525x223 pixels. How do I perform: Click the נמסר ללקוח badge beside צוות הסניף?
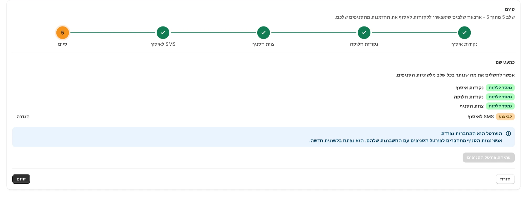pos(500,106)
